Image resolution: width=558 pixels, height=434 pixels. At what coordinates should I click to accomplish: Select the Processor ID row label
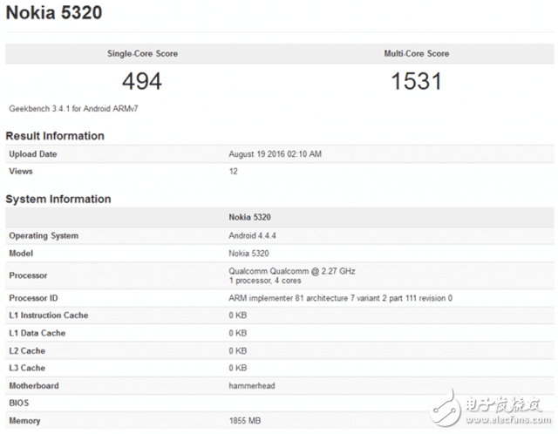tap(35, 298)
